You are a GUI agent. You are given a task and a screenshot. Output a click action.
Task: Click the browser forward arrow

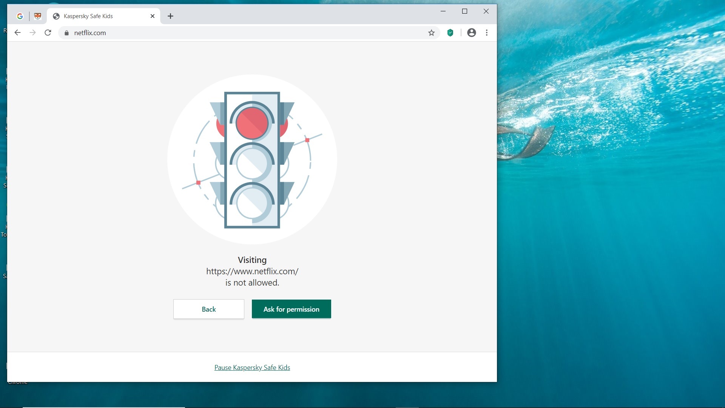click(33, 33)
